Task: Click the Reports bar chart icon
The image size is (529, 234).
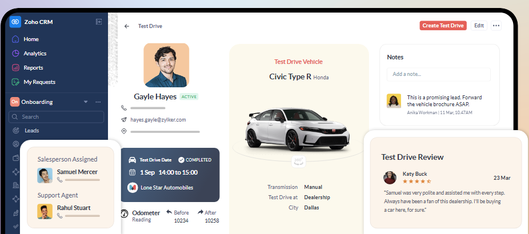Action: [15, 67]
